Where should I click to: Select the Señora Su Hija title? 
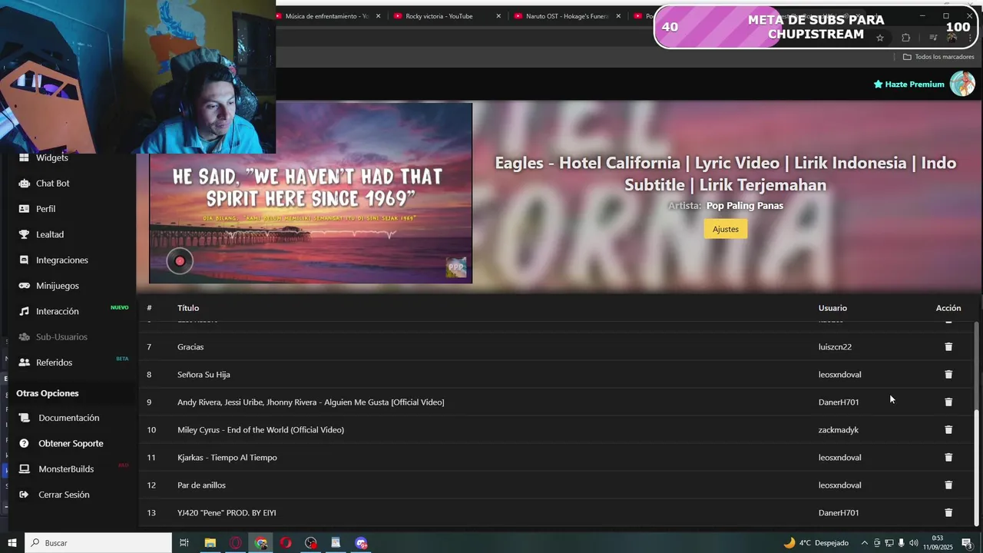[x=204, y=375]
